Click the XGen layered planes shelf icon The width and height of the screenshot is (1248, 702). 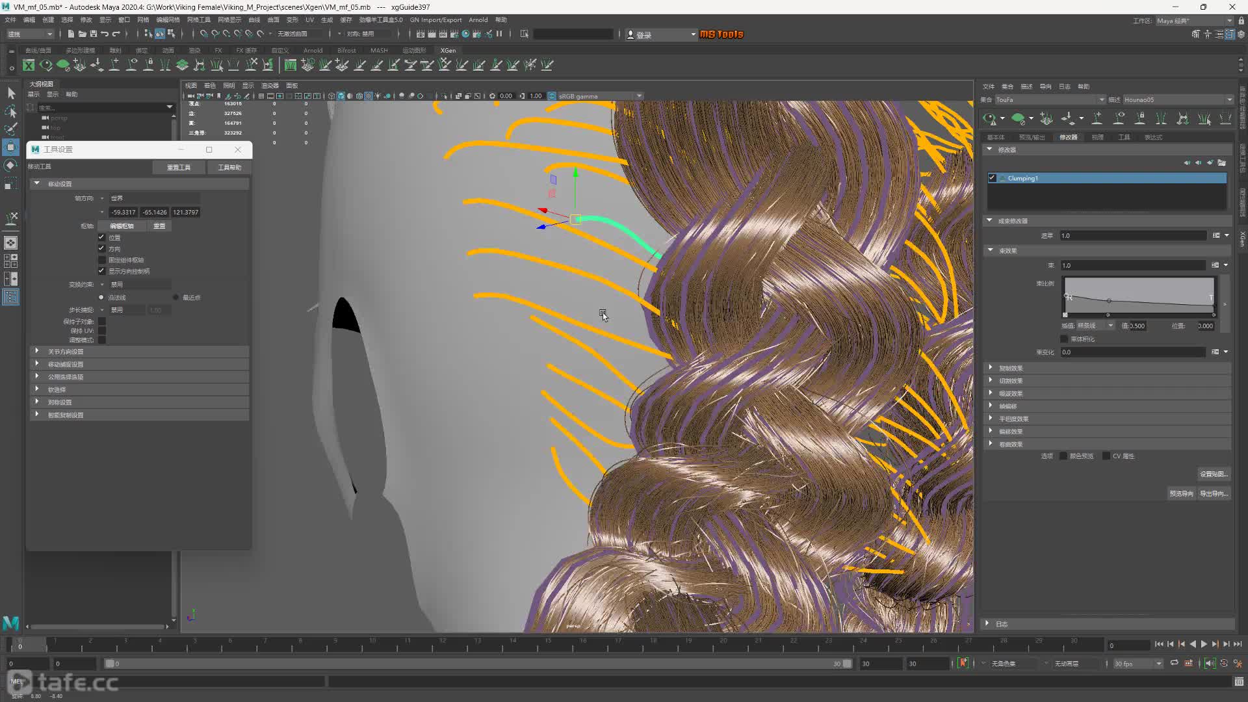[x=183, y=64]
